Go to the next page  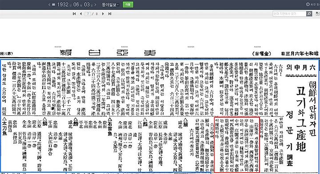coord(103,14)
